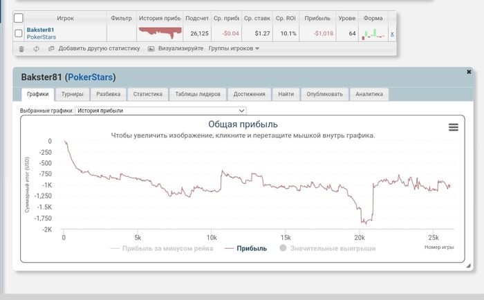Click the PokerStars link under Bakster81 in the table
The width and height of the screenshot is (484, 300).
pos(41,37)
